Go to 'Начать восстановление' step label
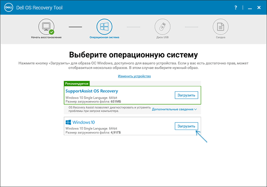The height and width of the screenshot is (187, 267). [46, 37]
